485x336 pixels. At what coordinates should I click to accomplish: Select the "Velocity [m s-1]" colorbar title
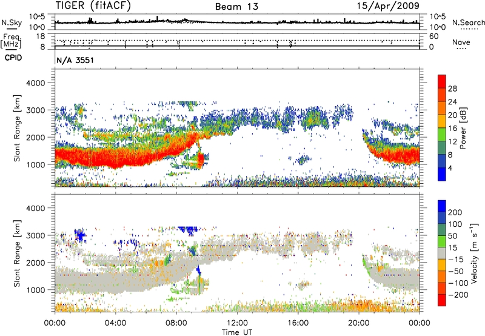474,253
